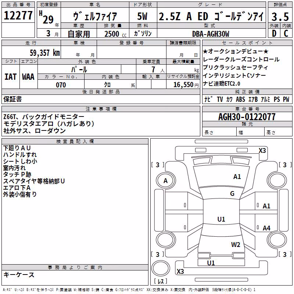Click the displacement value 2500 cc
The image size is (294, 294).
point(115,34)
